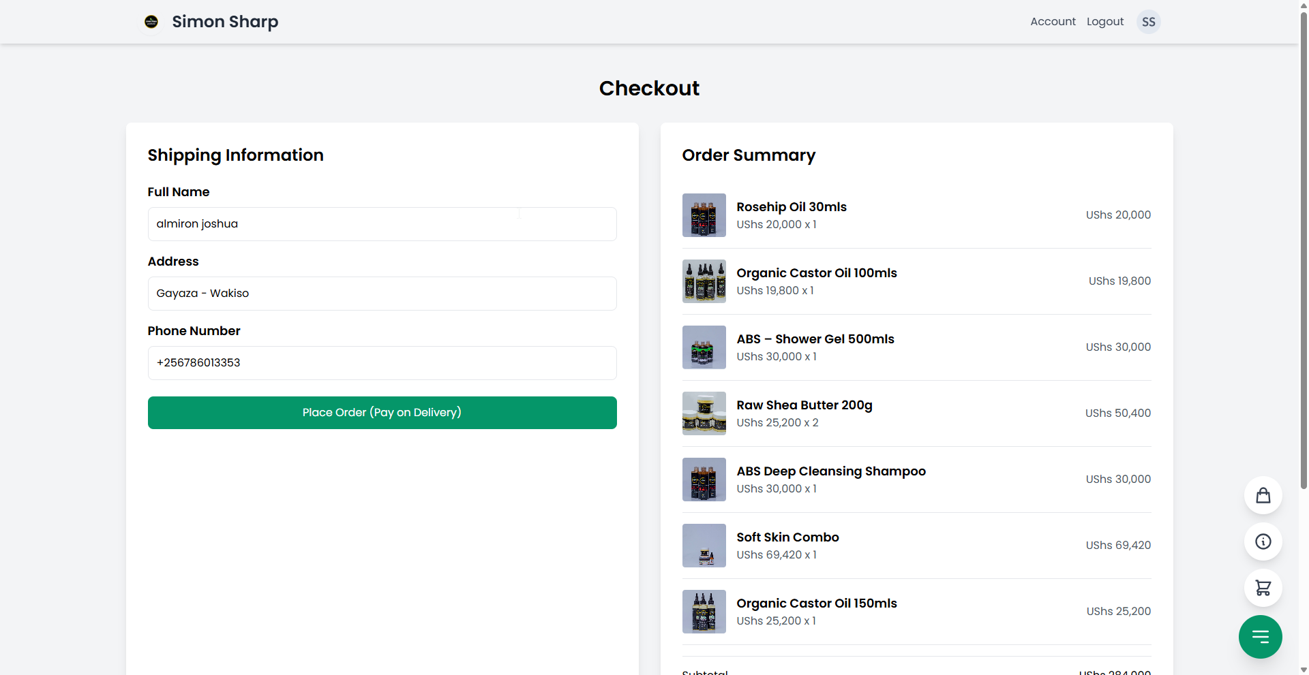The image size is (1309, 675).
Task: Click the green menu floating button
Action: (x=1260, y=637)
